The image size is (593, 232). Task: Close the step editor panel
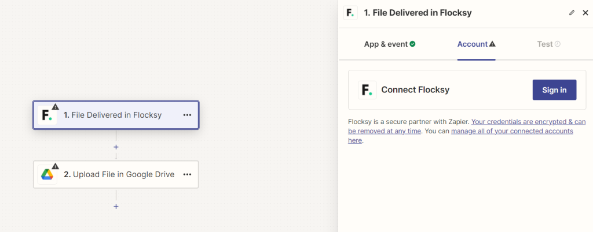click(x=585, y=12)
